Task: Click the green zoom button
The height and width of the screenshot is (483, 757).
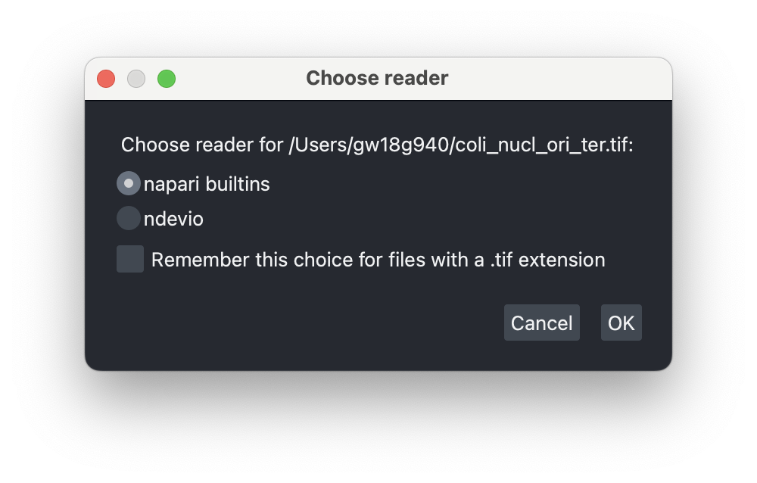Action: coord(167,78)
